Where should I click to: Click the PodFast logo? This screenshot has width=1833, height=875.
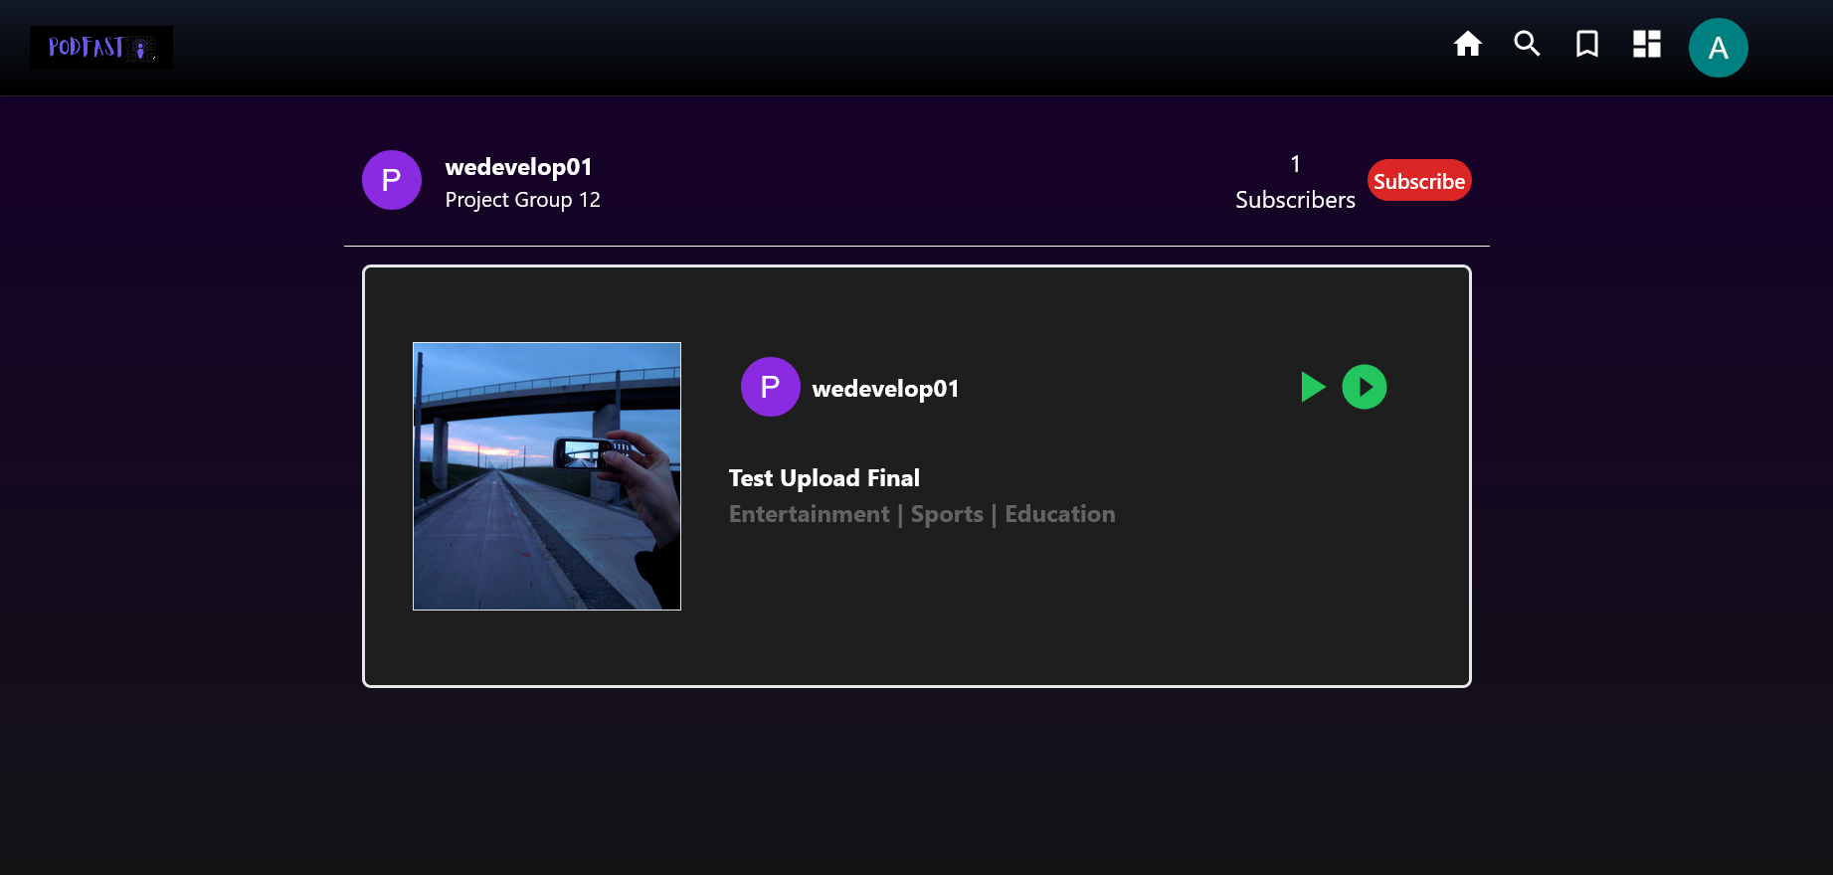pos(100,48)
